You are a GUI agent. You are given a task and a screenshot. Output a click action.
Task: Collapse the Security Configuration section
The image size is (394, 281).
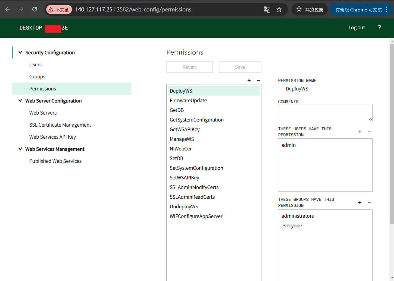pyautogui.click(x=20, y=52)
